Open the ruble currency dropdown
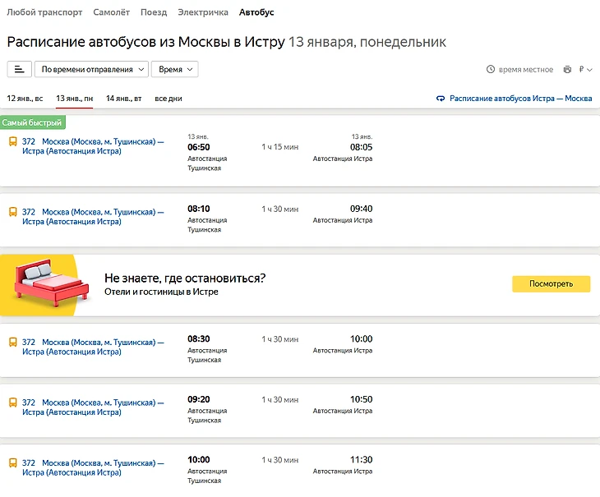 tap(585, 70)
